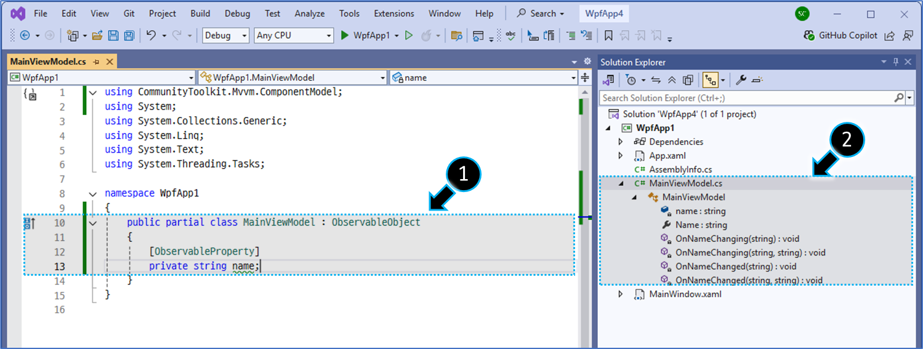Viewport: 923px width, 349px height.
Task: Collapse the MainViewModel.cs tree node
Action: (x=621, y=183)
